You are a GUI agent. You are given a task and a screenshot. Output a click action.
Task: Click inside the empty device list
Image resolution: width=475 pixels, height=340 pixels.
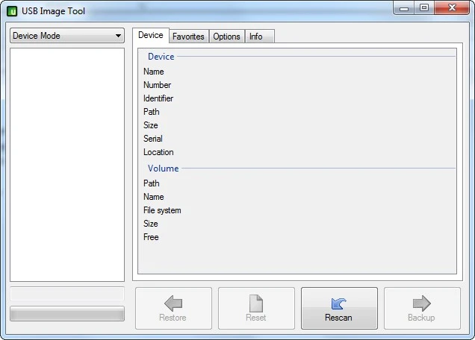click(x=67, y=164)
